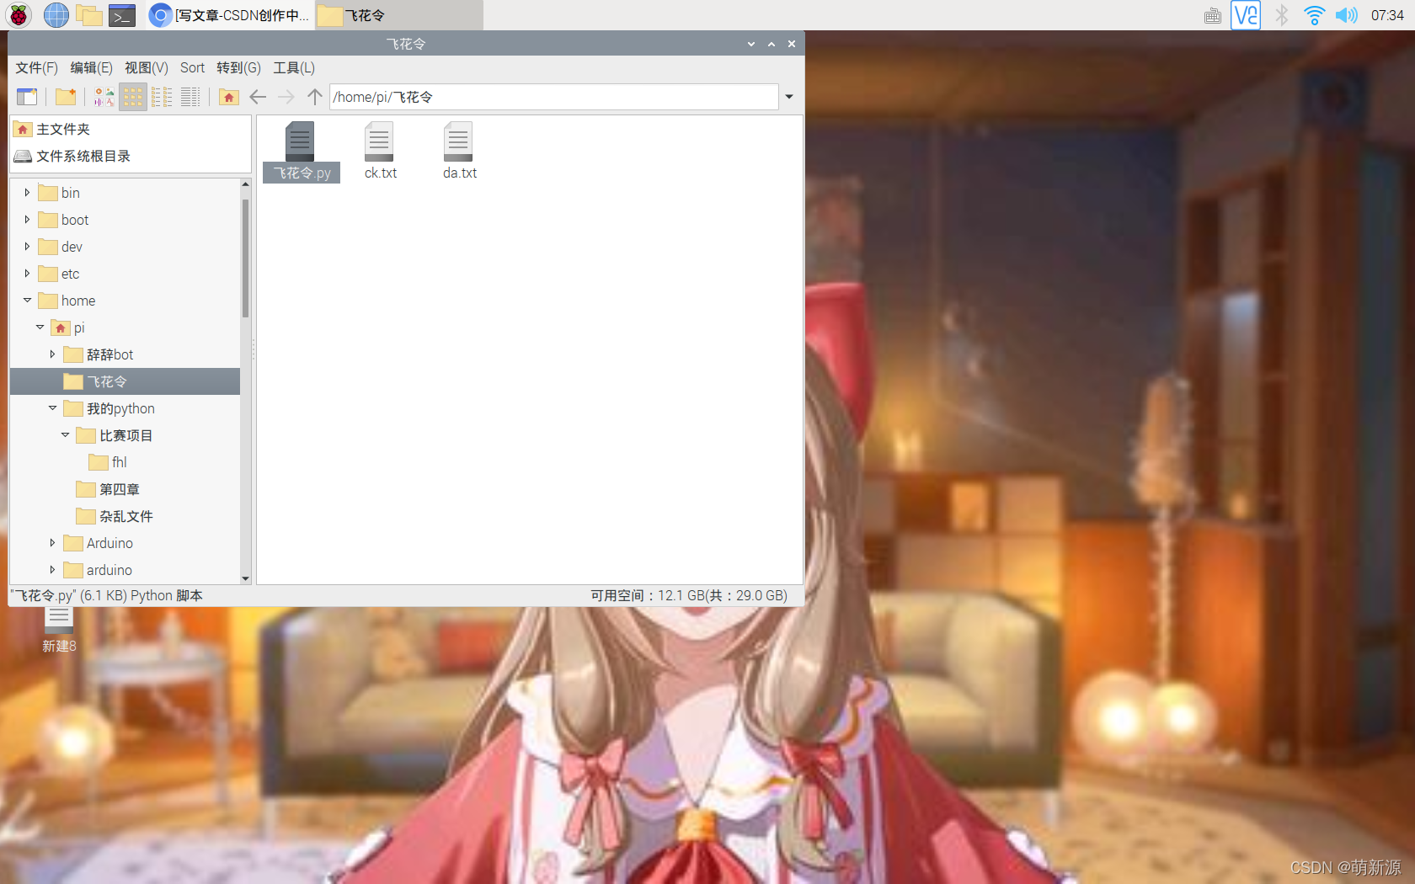Go to home folder via toolbar

click(229, 97)
